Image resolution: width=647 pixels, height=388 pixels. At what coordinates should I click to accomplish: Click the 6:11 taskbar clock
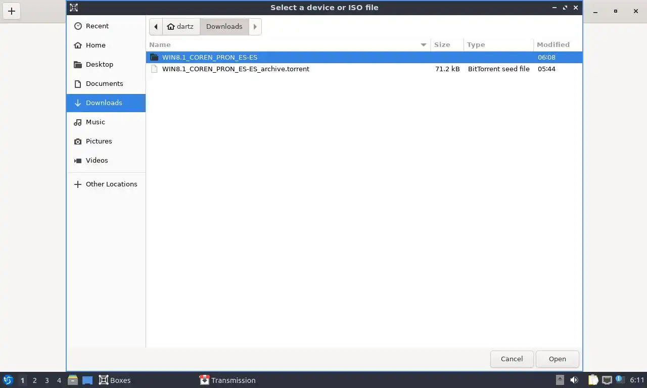coord(637,380)
